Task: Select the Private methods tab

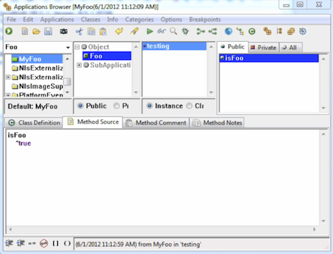Action: pyautogui.click(x=263, y=47)
